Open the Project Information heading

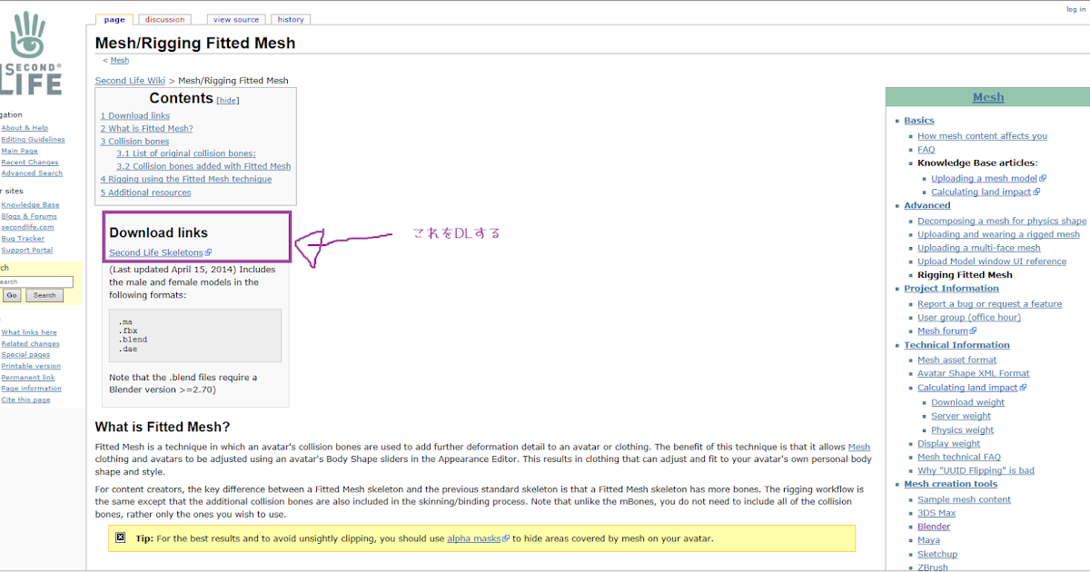click(x=951, y=289)
